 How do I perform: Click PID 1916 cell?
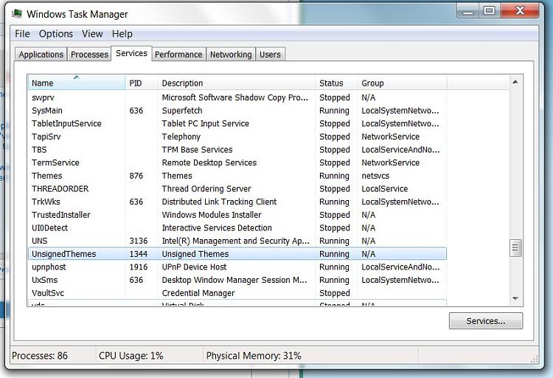[x=139, y=267]
